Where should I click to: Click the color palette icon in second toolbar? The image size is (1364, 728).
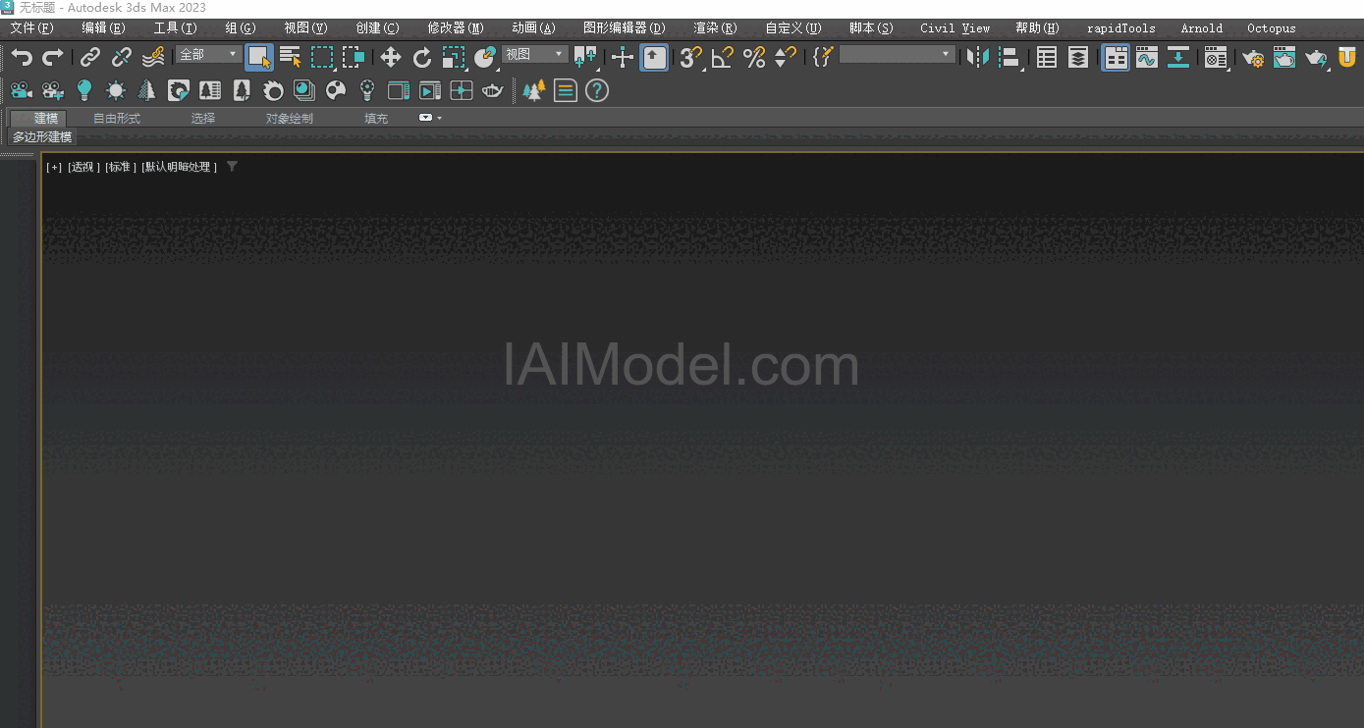[x=336, y=90]
